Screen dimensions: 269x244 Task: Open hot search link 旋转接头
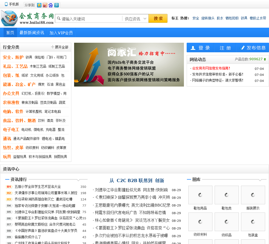208,18
